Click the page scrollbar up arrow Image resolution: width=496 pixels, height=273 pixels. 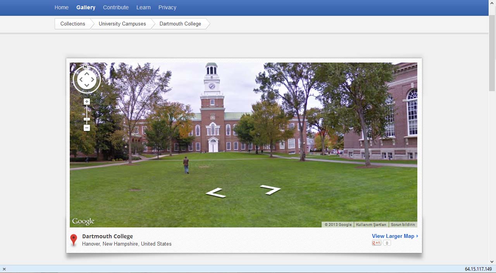click(x=492, y=3)
